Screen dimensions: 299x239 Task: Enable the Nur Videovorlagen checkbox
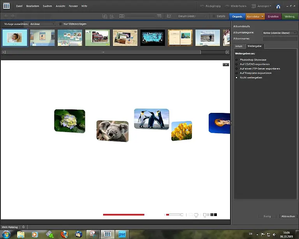coord(60,24)
